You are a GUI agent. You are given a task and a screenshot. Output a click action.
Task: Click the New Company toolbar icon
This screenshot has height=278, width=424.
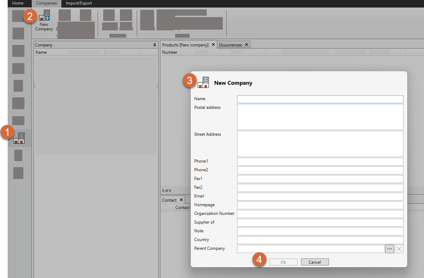44,20
